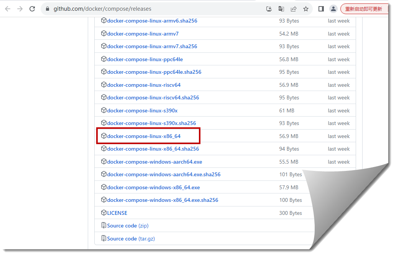Select the 61 MB size text
394x255 pixels.
(287, 110)
